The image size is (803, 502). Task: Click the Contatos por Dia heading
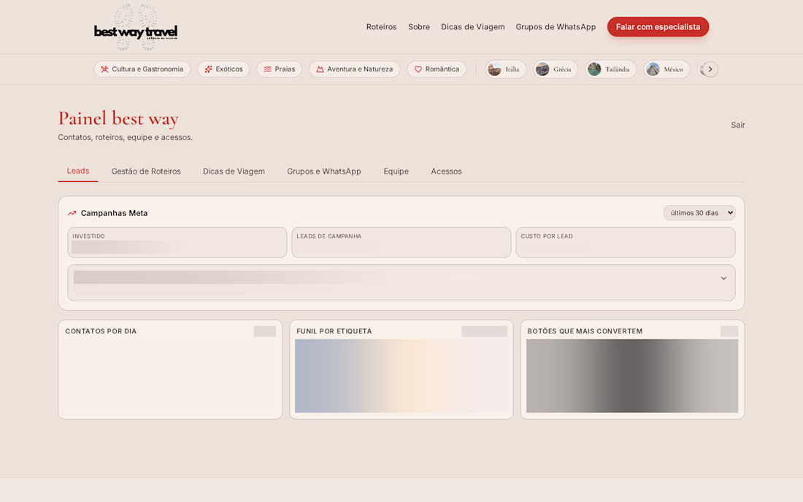[x=101, y=331]
